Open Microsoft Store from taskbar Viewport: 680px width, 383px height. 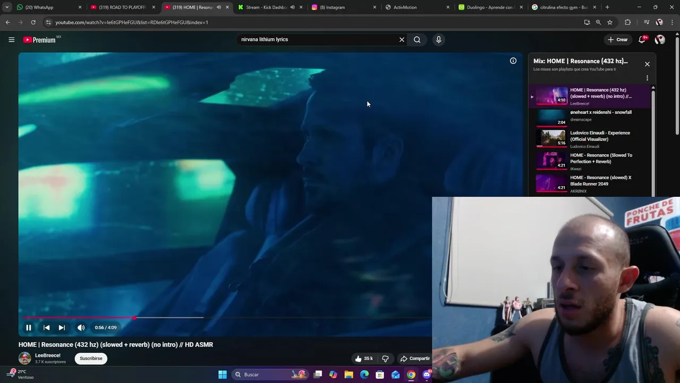[x=380, y=374]
